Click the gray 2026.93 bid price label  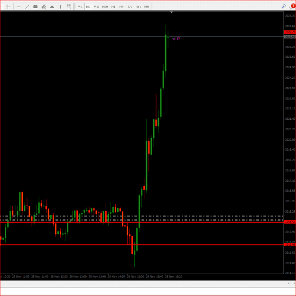click(290, 37)
